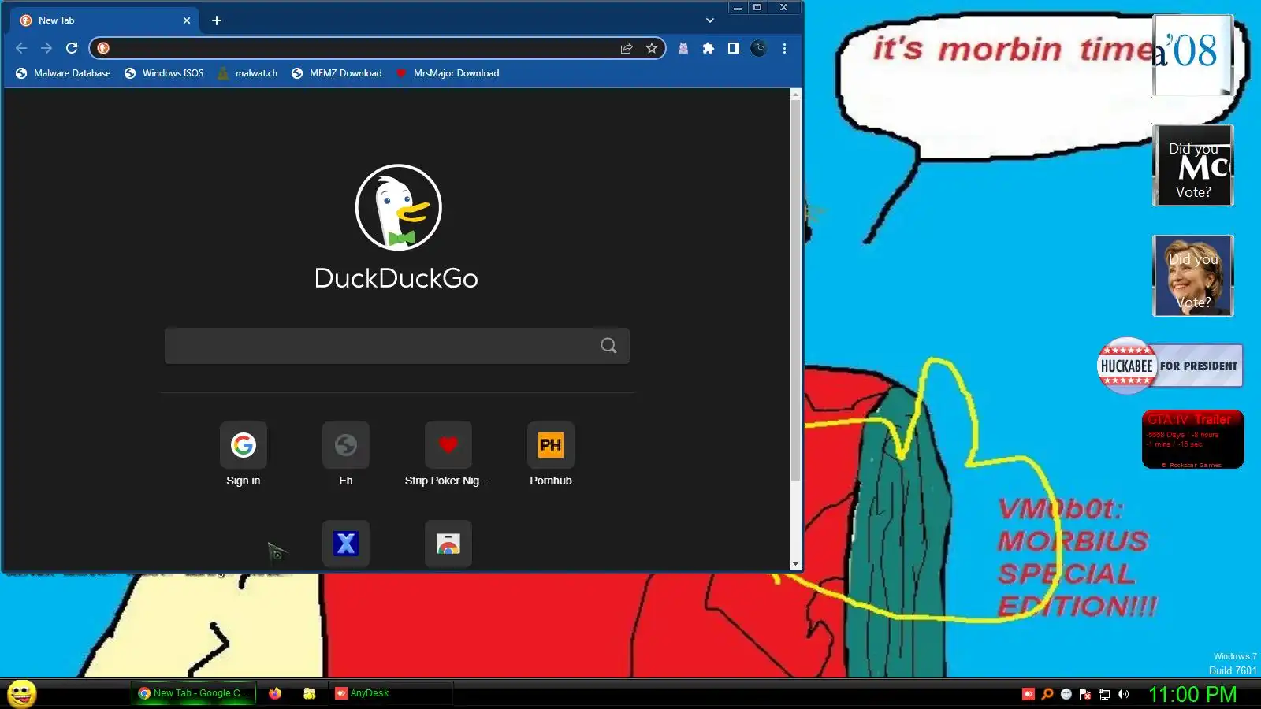The width and height of the screenshot is (1261, 709).
Task: Select the New Tab browser tab
Action: tap(105, 20)
